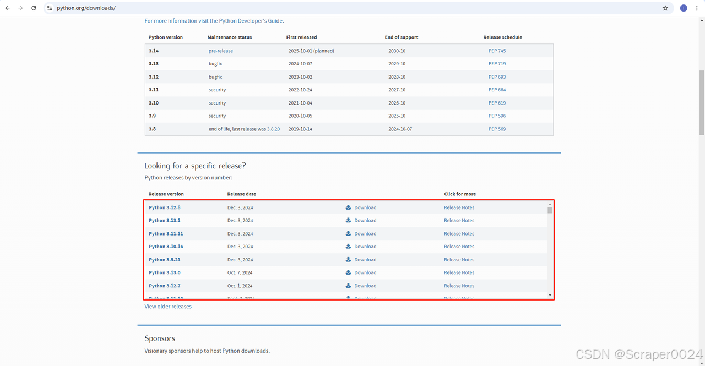Open Release Notes for Python 3.12.8
The width and height of the screenshot is (705, 366).
click(x=459, y=207)
